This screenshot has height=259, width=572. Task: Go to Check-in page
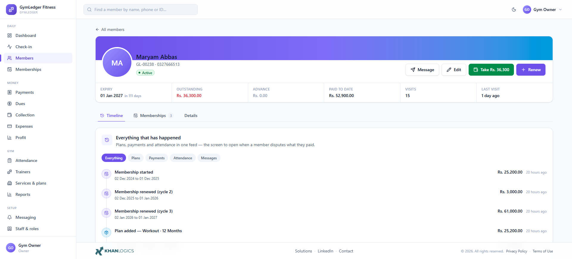pyautogui.click(x=38, y=47)
